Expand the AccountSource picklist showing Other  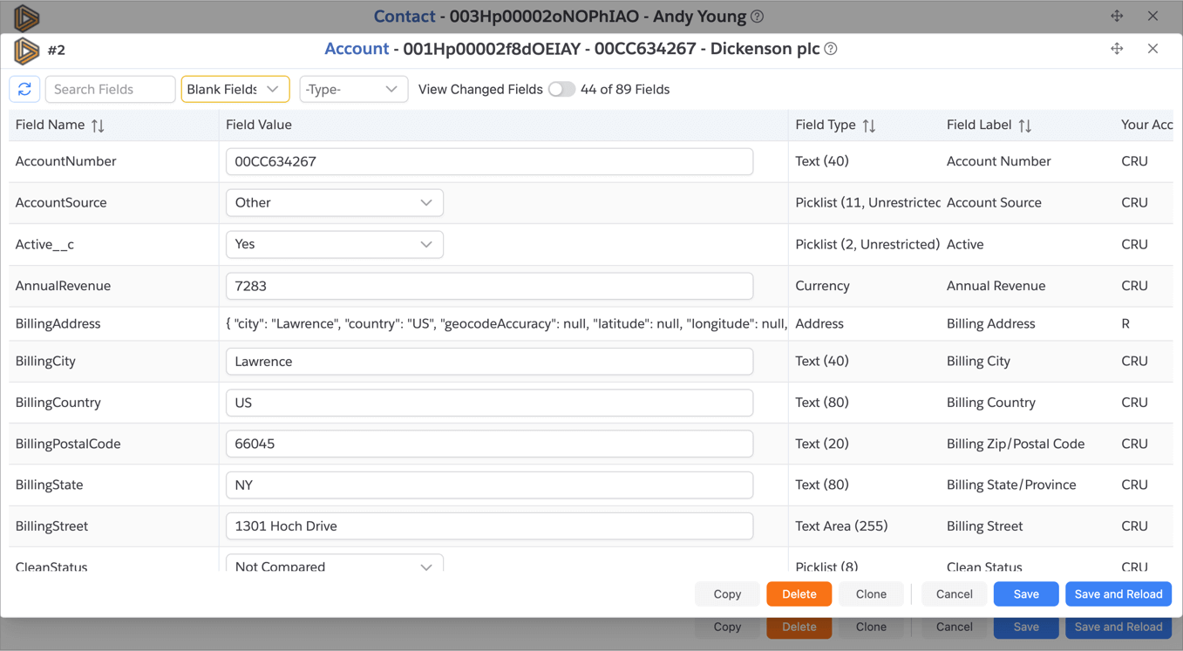click(x=334, y=203)
